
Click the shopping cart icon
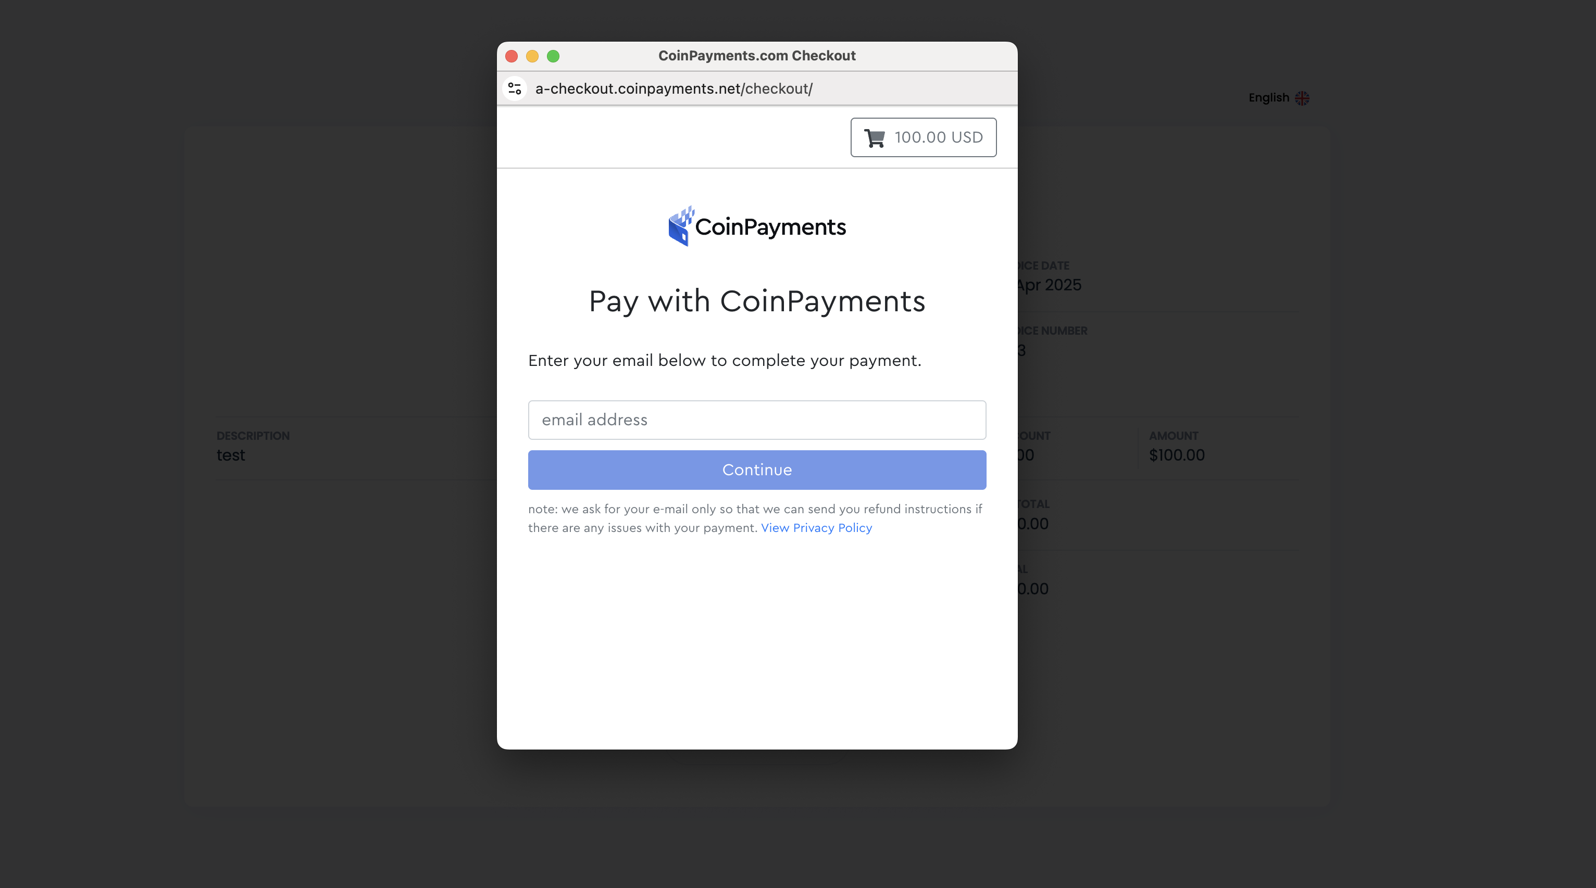pos(874,137)
